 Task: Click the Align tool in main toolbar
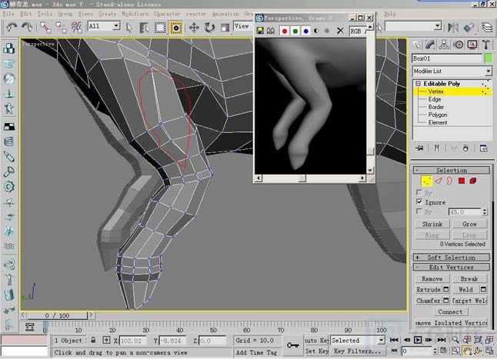469,28
